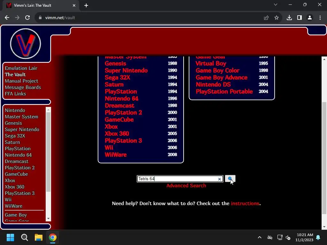Open Game Boy Advance handheld link
This screenshot has height=245, width=327.
pos(222,78)
